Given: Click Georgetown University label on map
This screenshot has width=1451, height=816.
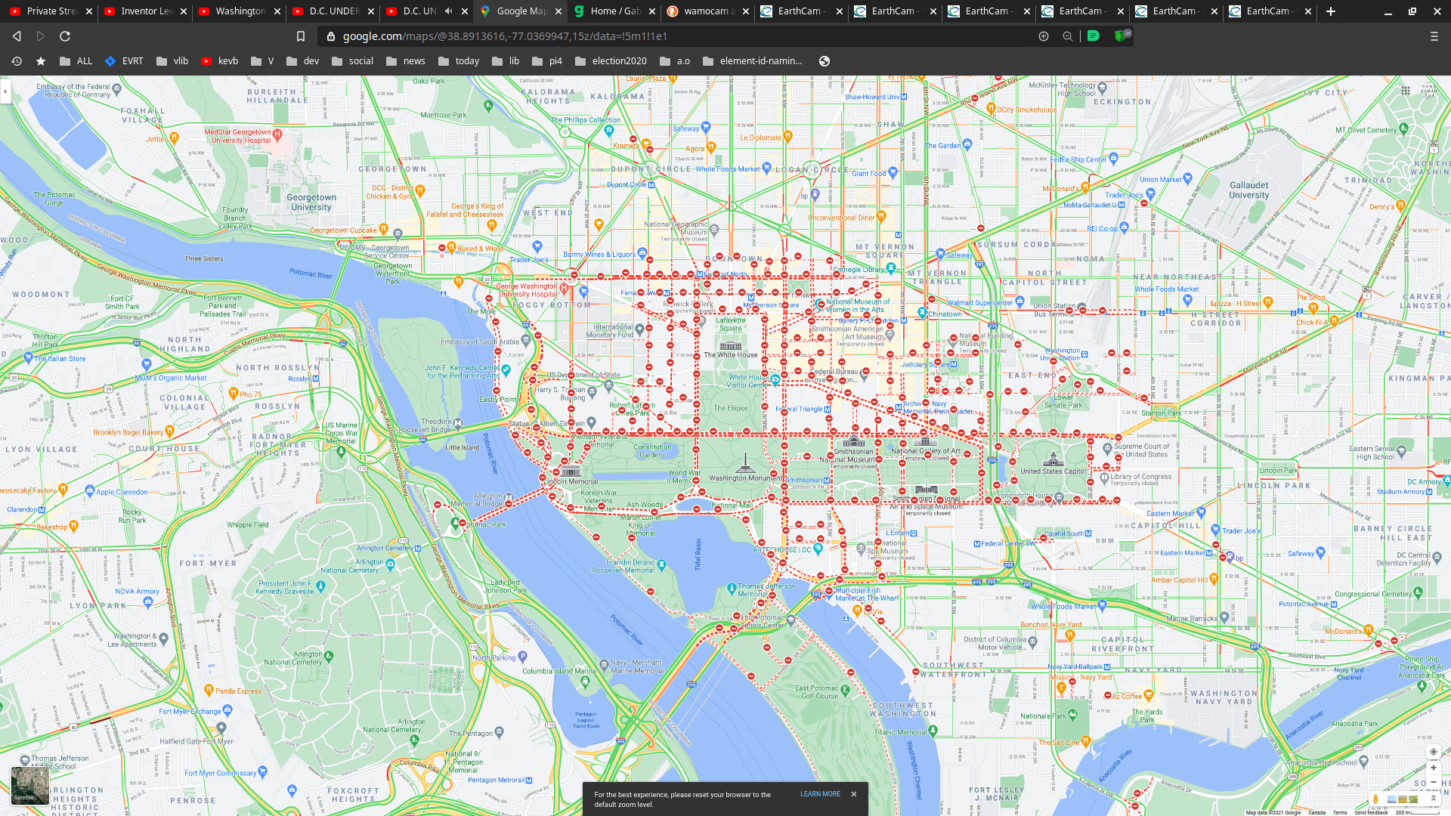Looking at the screenshot, I should 311,202.
